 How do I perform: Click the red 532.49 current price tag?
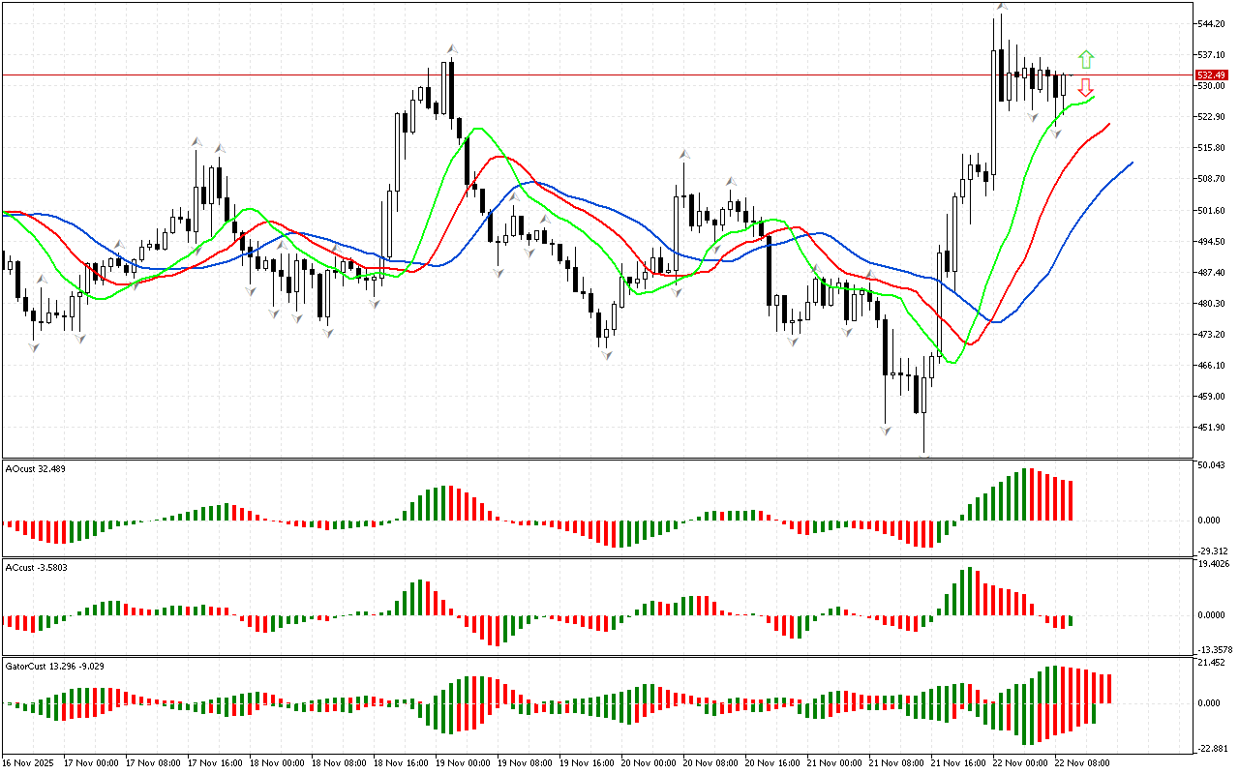coord(1211,75)
